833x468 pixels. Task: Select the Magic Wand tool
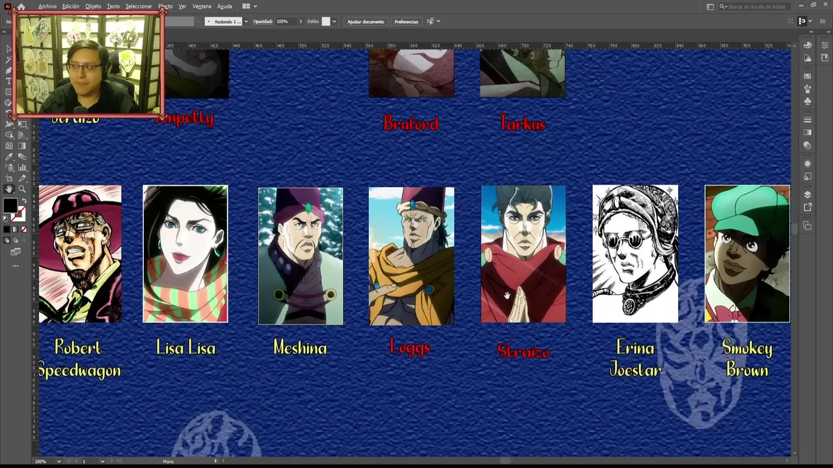[9, 59]
